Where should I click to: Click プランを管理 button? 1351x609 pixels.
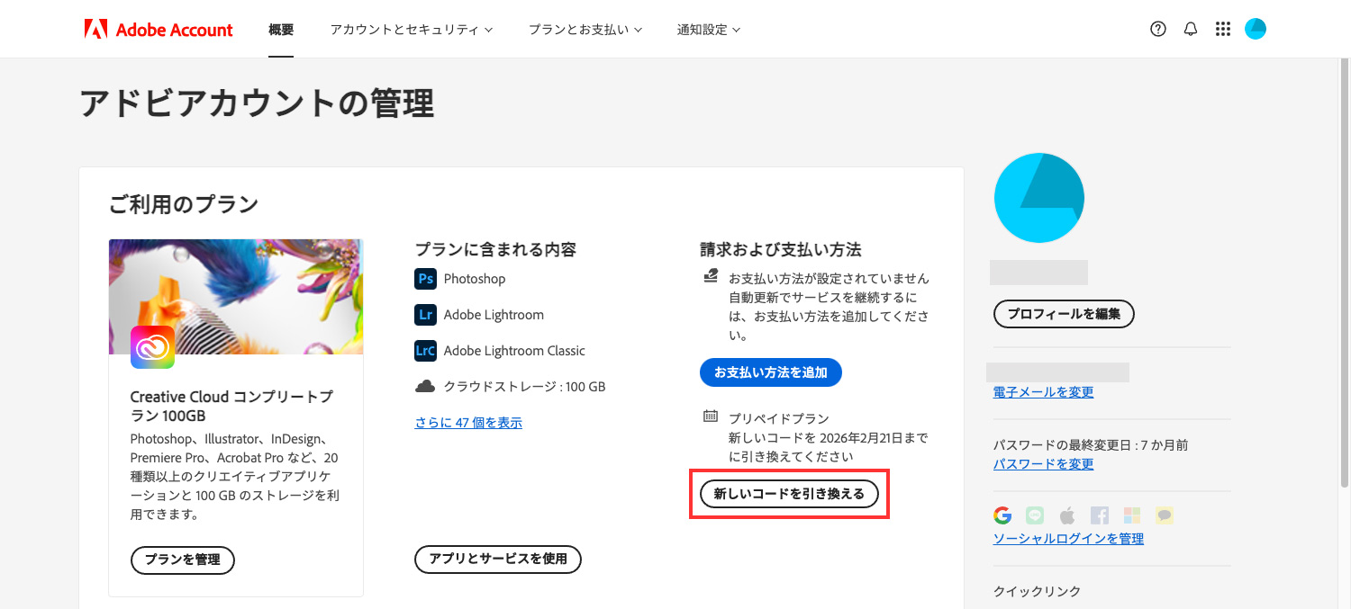click(x=183, y=560)
